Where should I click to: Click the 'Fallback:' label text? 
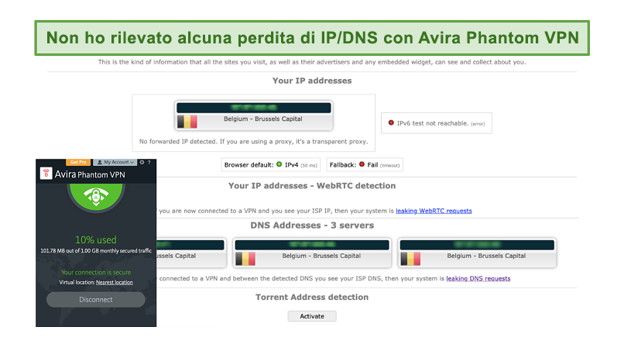(x=343, y=164)
